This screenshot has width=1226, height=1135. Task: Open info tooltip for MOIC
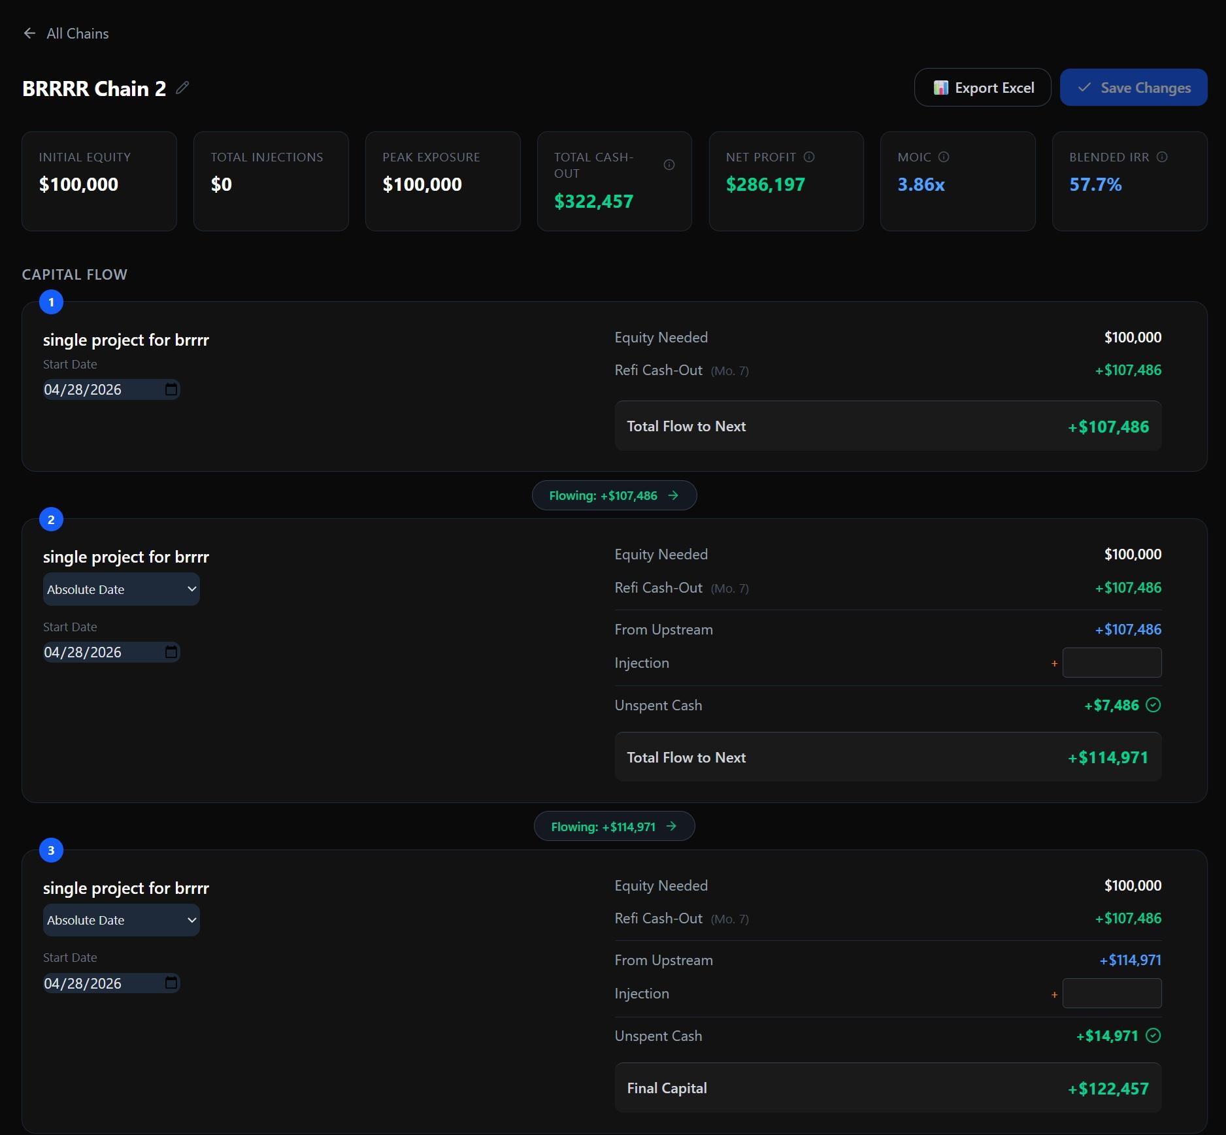[x=943, y=157]
